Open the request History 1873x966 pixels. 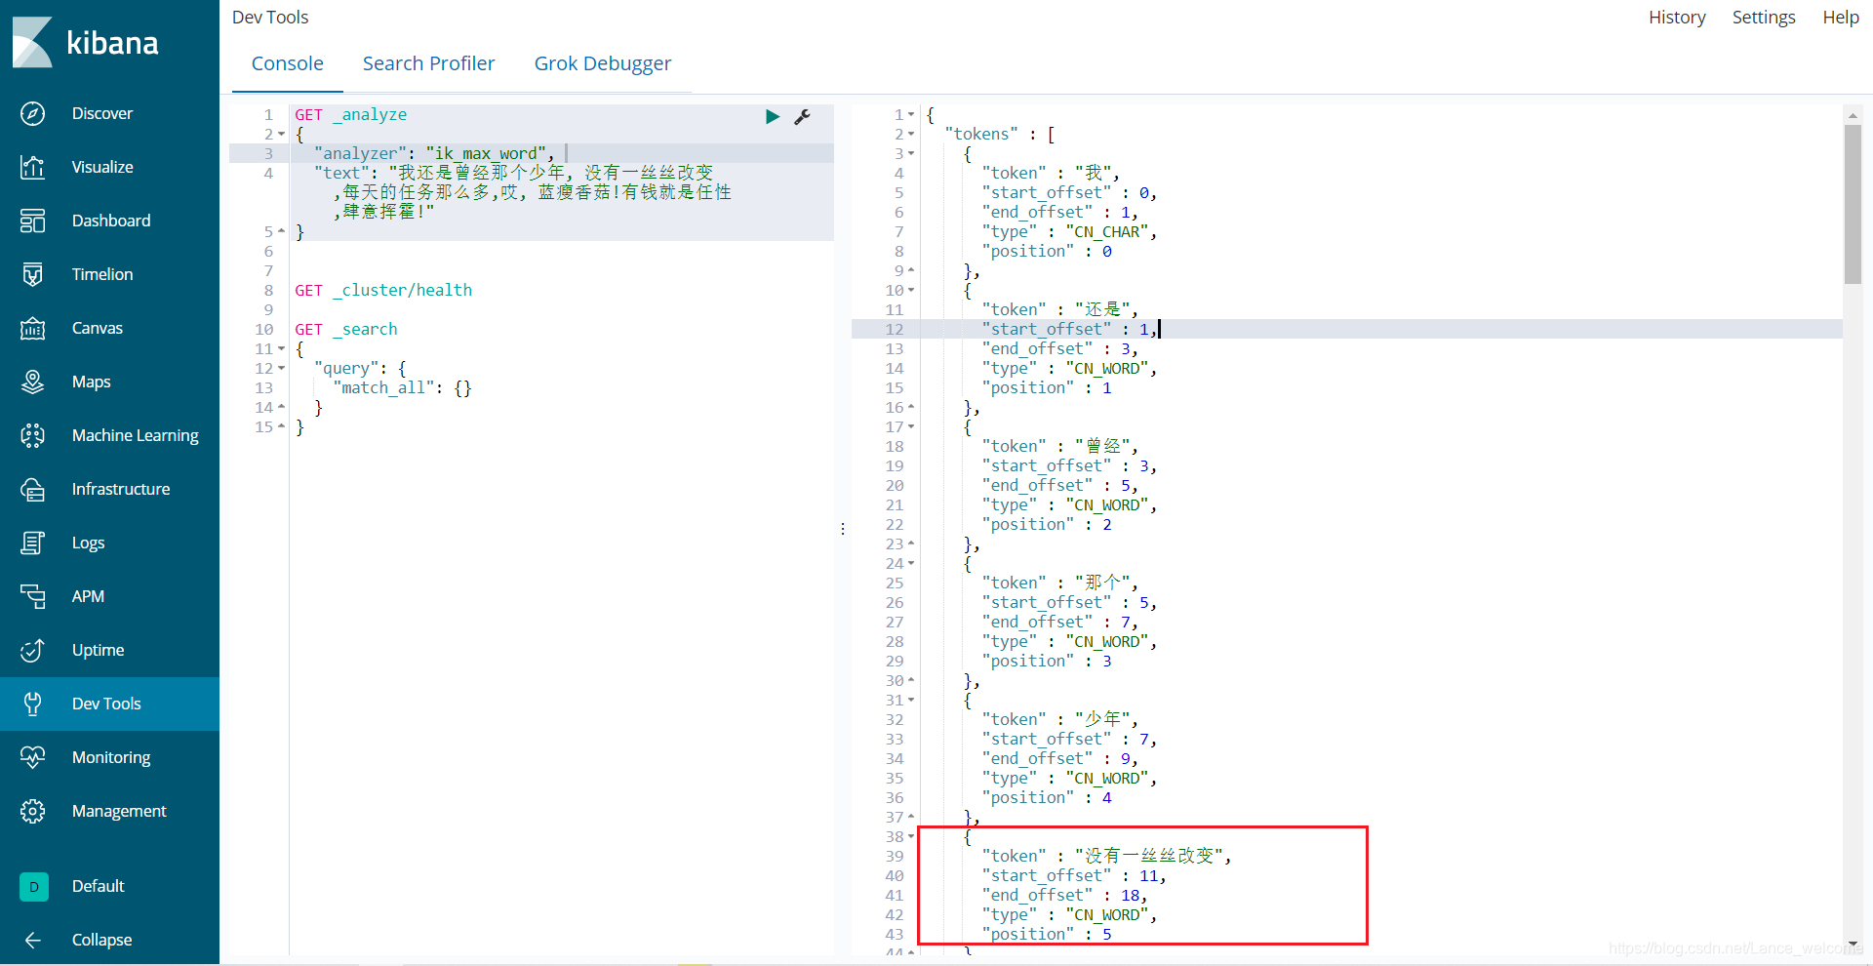click(x=1677, y=17)
